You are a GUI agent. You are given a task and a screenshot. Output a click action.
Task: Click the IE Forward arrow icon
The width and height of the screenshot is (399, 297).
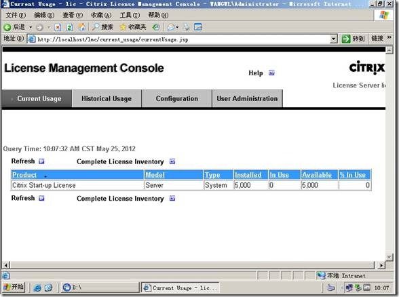point(39,27)
